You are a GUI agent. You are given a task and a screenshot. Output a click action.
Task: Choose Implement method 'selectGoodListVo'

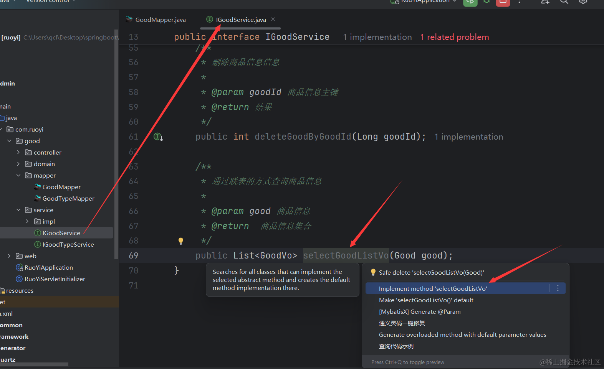click(465, 288)
